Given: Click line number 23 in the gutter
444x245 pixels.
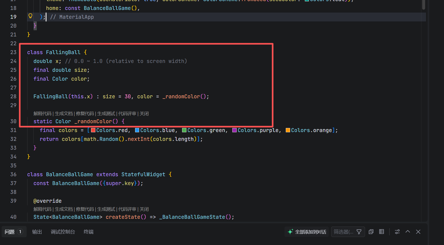Looking at the screenshot, I should pos(13,52).
